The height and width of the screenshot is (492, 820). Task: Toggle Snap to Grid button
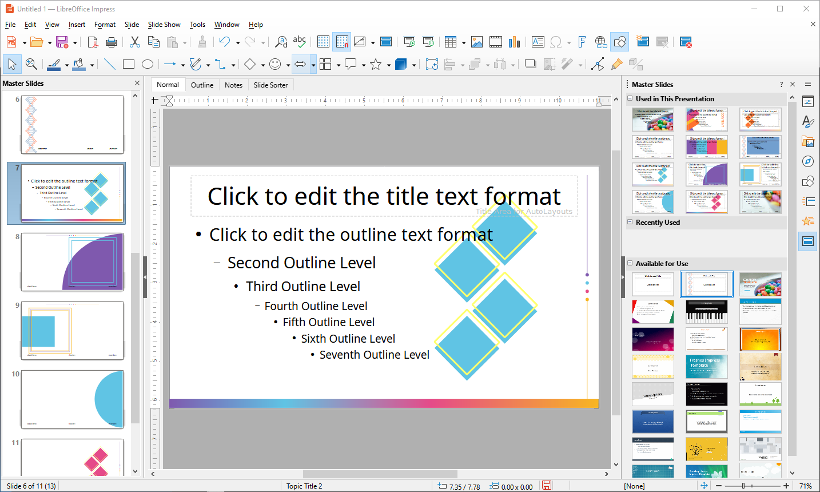point(342,42)
